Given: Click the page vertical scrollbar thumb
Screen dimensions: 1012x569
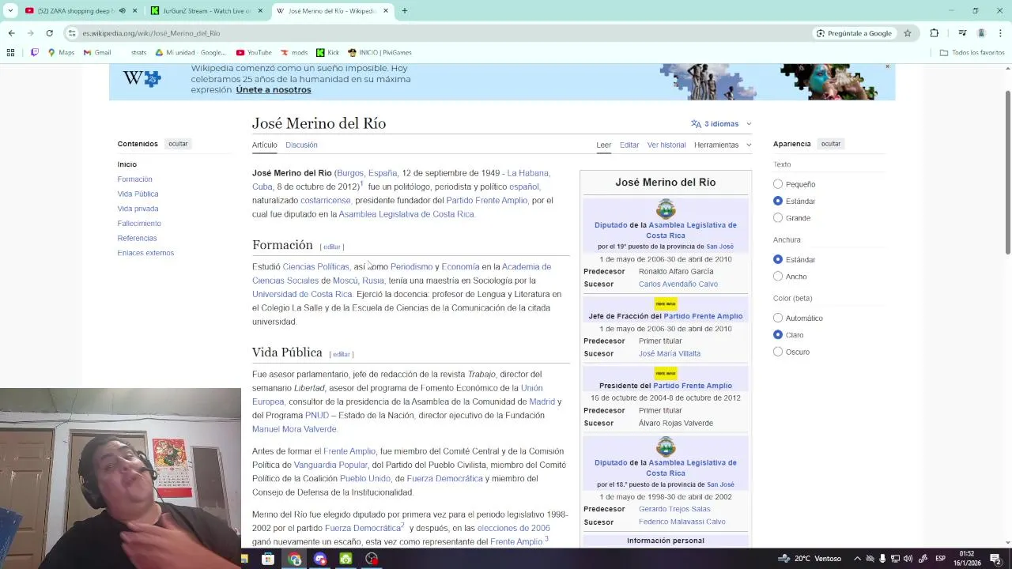Looking at the screenshot, I should 1007,171.
